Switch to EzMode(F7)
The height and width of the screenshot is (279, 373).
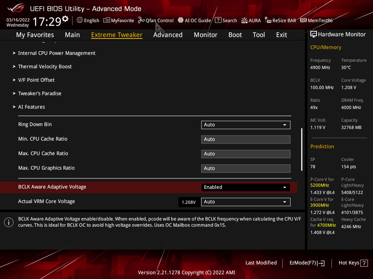point(307,263)
